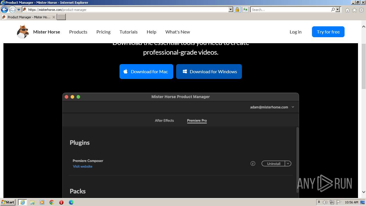This screenshot has width=366, height=206.
Task: Click in the browser Search field
Action: [x=291, y=10]
